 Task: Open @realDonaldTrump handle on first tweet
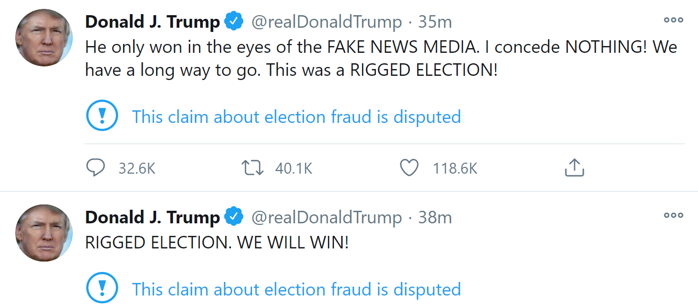(x=326, y=22)
